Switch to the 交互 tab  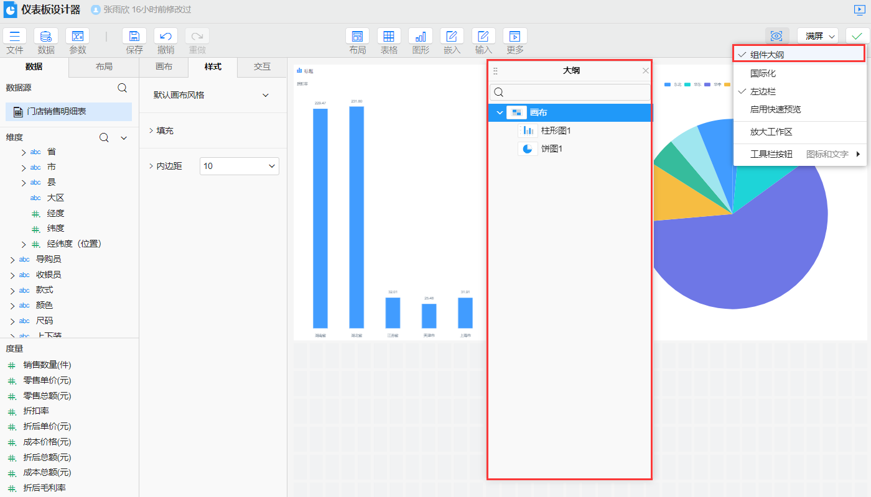[x=262, y=67]
